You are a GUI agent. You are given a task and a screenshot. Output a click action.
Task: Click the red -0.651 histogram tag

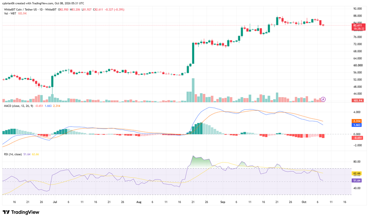point(357,138)
